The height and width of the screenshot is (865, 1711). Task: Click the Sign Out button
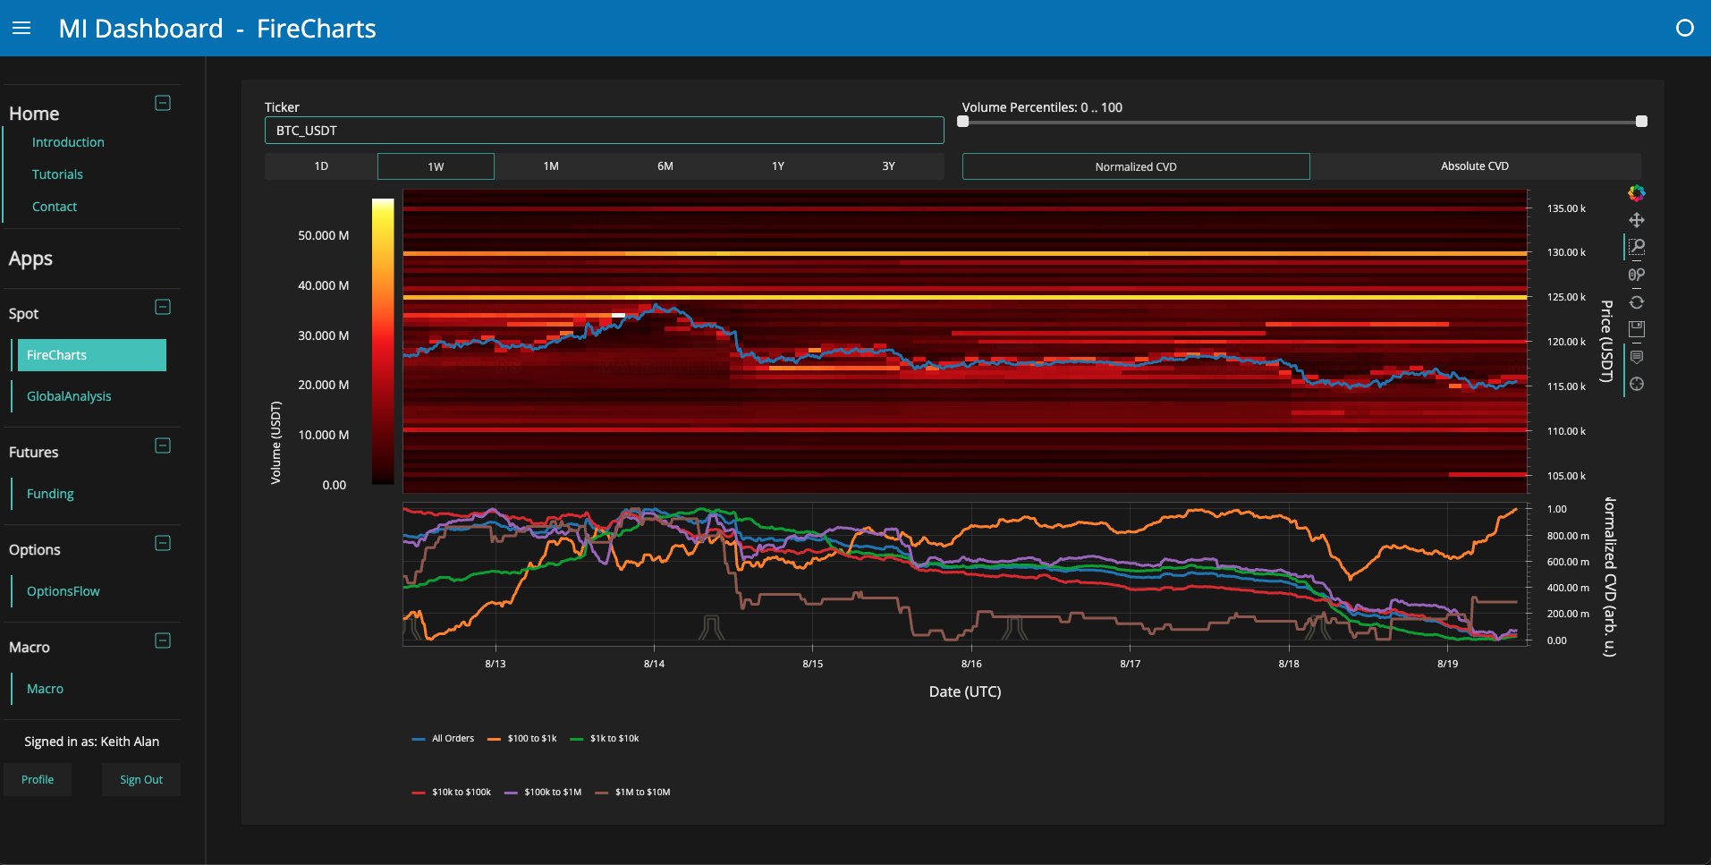tap(141, 780)
